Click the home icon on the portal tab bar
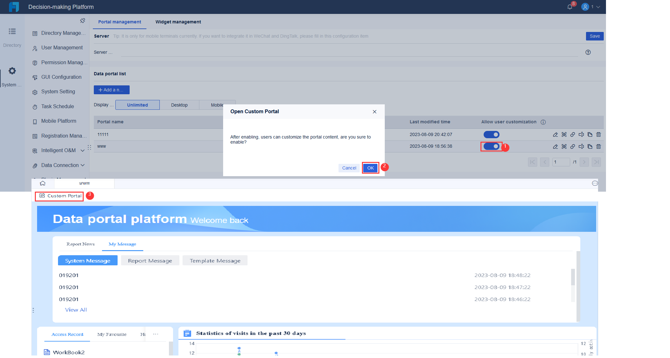This screenshot has height=358, width=670. pos(43,183)
